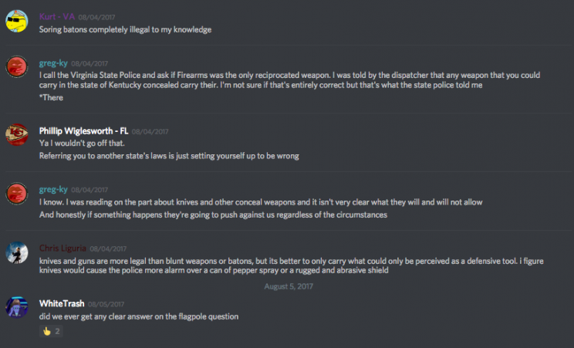Image resolution: width=574 pixels, height=348 pixels.
Task: Click Phillip Wiglesworth's red arrowhead avatar
Action: pyautogui.click(x=17, y=135)
